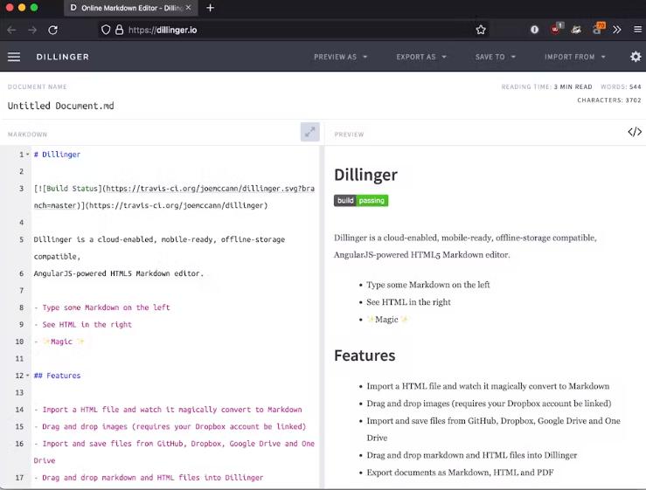The height and width of the screenshot is (490, 646).
Task: Click 'Import a HTML file' line 14 in editor
Action: (x=168, y=410)
